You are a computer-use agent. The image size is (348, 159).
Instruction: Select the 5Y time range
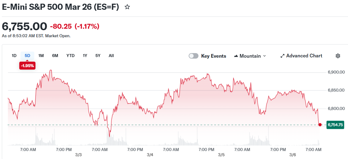tap(98, 56)
